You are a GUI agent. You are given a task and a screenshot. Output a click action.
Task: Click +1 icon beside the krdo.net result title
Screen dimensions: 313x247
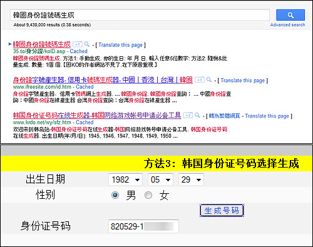(x=188, y=115)
